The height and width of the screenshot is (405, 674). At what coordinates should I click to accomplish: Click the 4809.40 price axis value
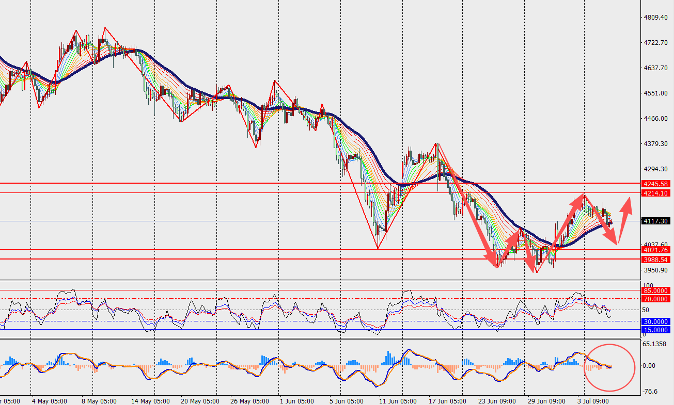(x=657, y=18)
